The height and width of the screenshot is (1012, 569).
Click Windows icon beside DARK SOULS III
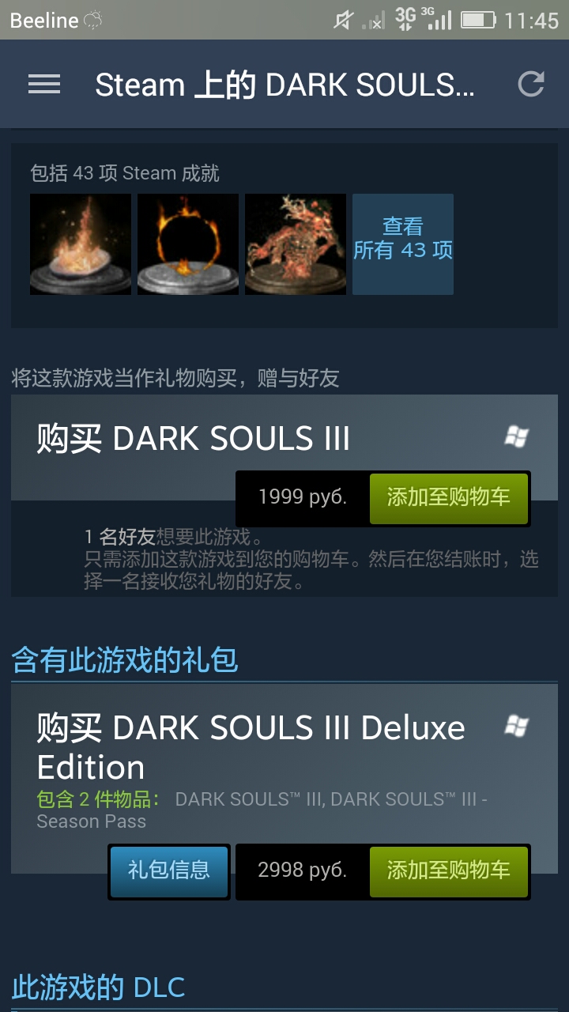(x=517, y=436)
